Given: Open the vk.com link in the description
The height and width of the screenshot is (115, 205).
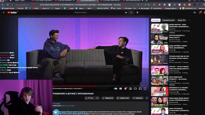Looking at the screenshot, I should pyautogui.click(x=68, y=106).
